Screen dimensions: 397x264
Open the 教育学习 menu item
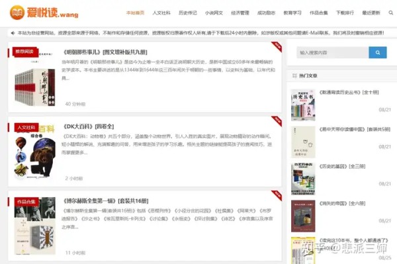pyautogui.click(x=292, y=13)
